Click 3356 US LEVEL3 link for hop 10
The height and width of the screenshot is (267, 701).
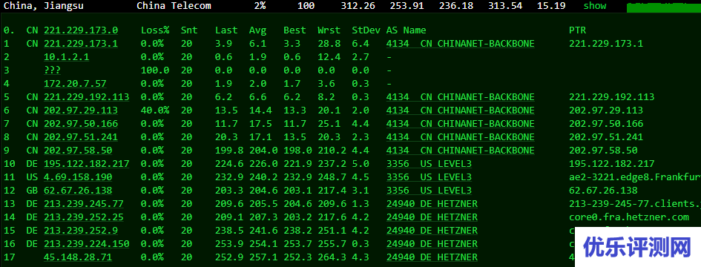coord(430,164)
